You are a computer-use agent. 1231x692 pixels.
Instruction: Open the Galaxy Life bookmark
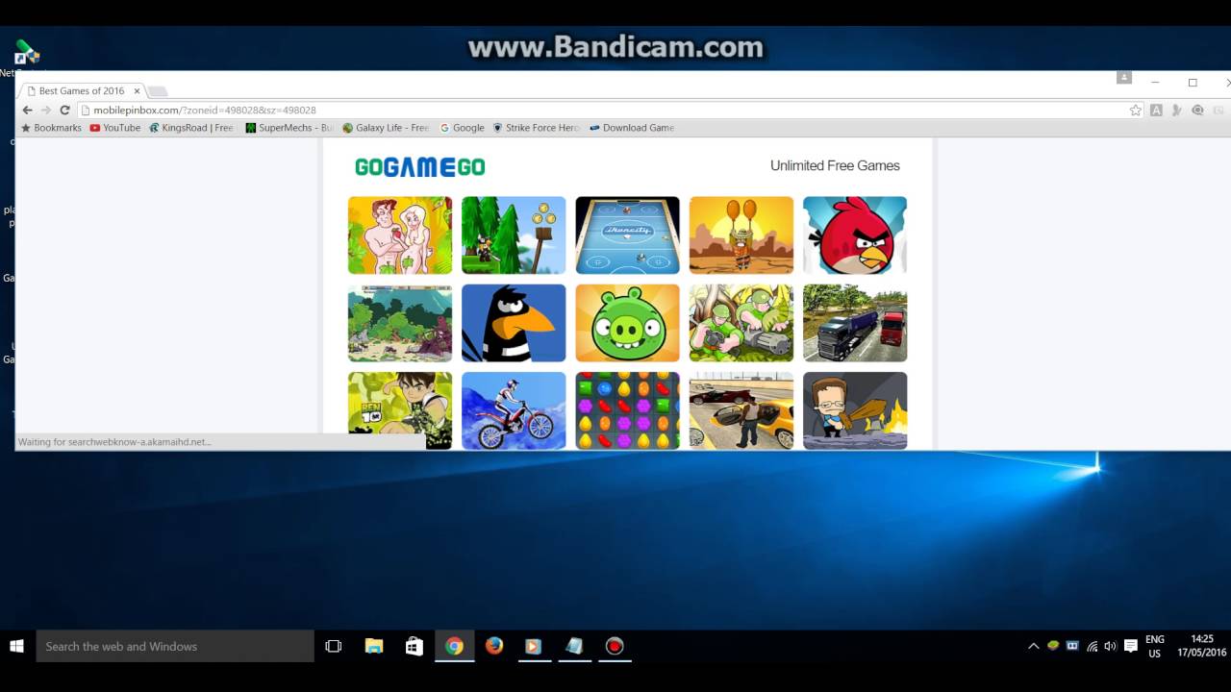click(386, 128)
